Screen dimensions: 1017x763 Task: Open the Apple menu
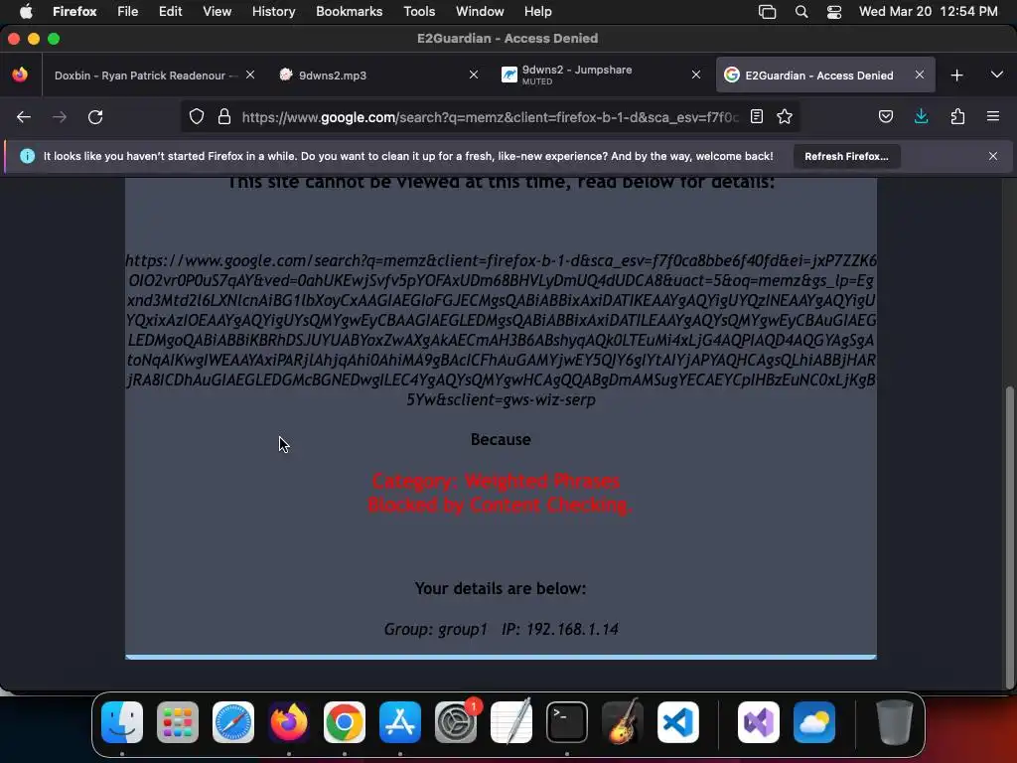26,12
